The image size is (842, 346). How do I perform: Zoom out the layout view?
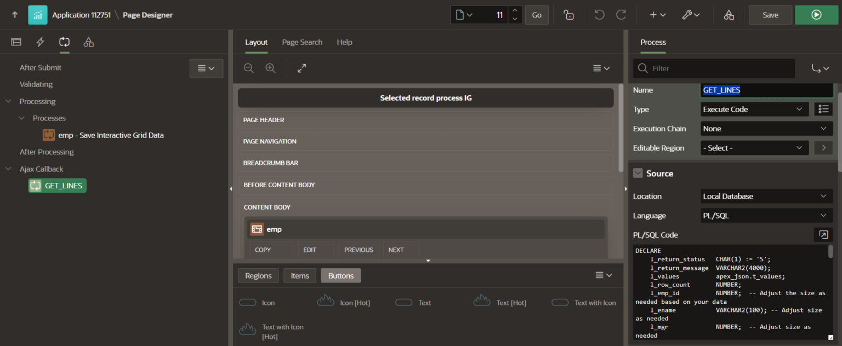click(249, 68)
